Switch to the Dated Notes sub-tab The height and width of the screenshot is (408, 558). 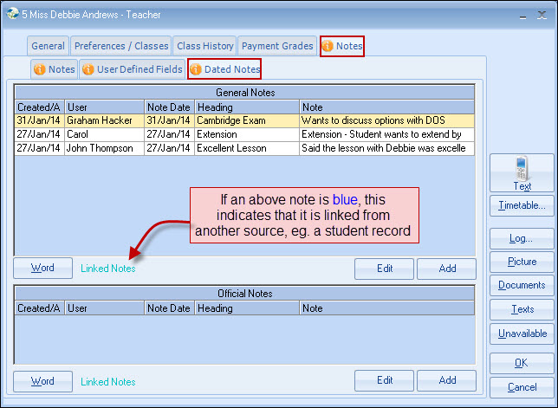[x=224, y=69]
